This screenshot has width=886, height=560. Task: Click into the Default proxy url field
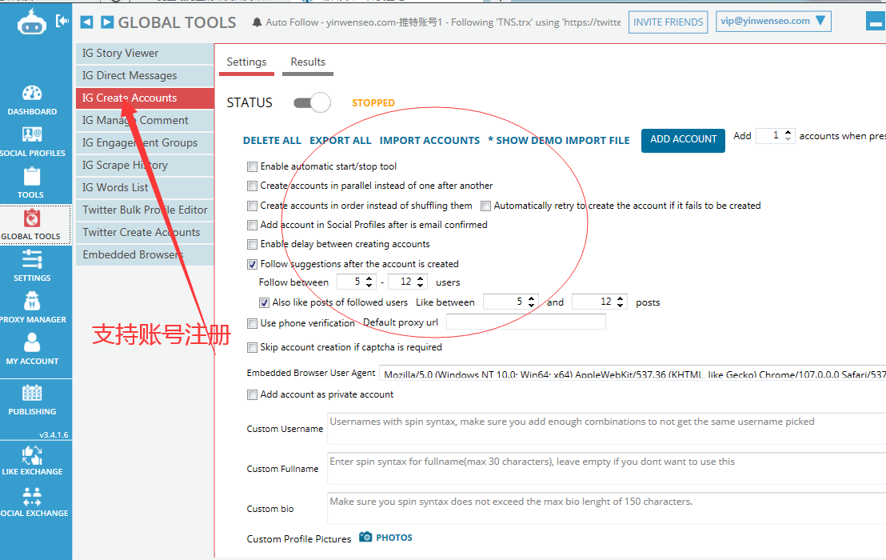(x=525, y=322)
